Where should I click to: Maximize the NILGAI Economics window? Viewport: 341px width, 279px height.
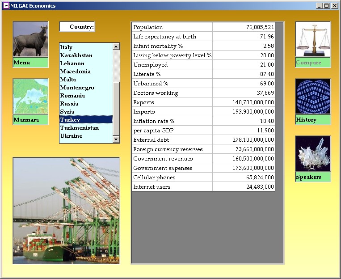327,6
